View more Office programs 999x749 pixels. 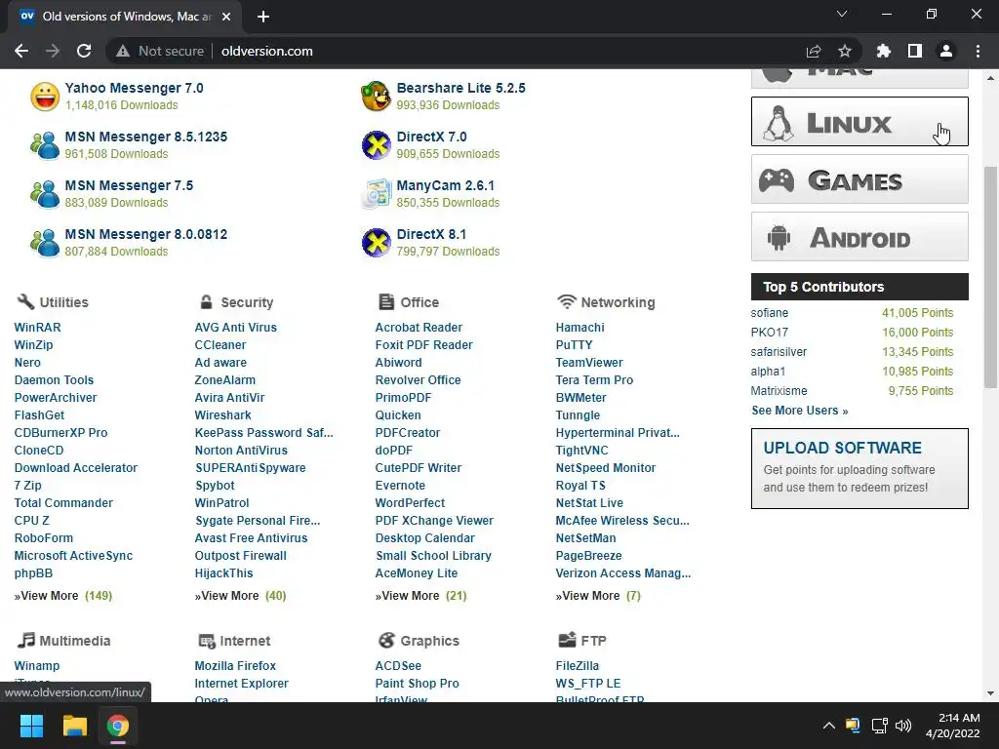pyautogui.click(x=420, y=596)
